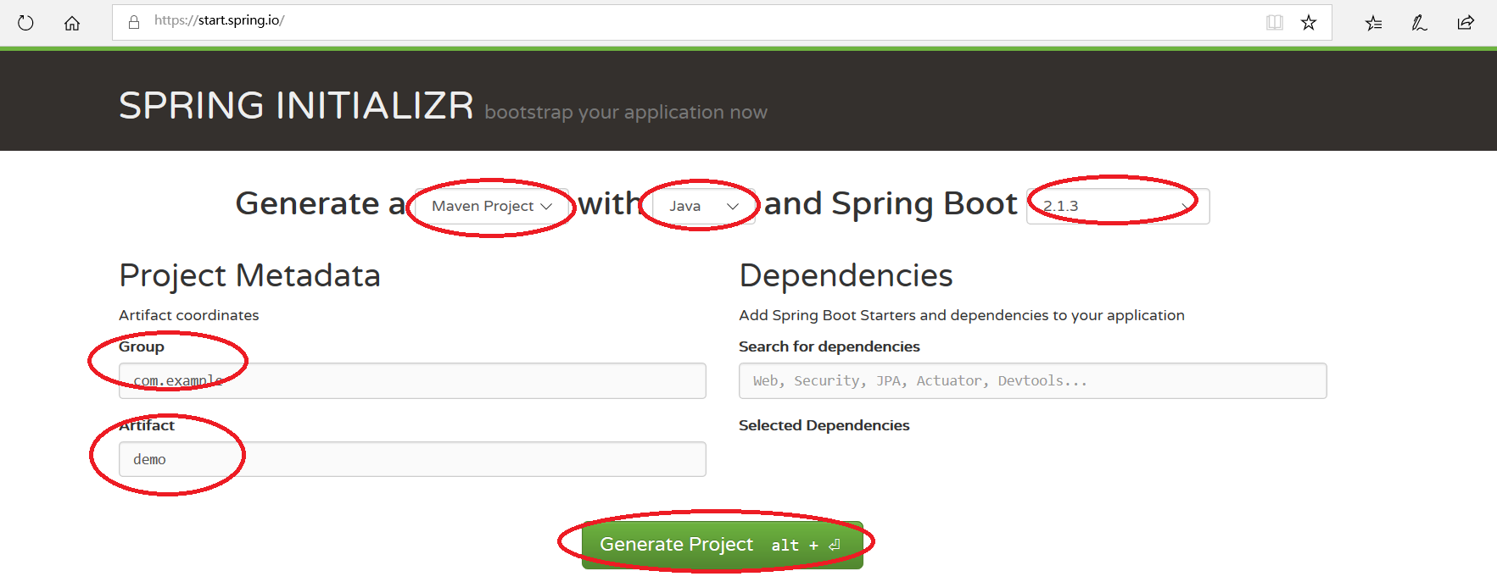Open the Java language dropdown

703,206
